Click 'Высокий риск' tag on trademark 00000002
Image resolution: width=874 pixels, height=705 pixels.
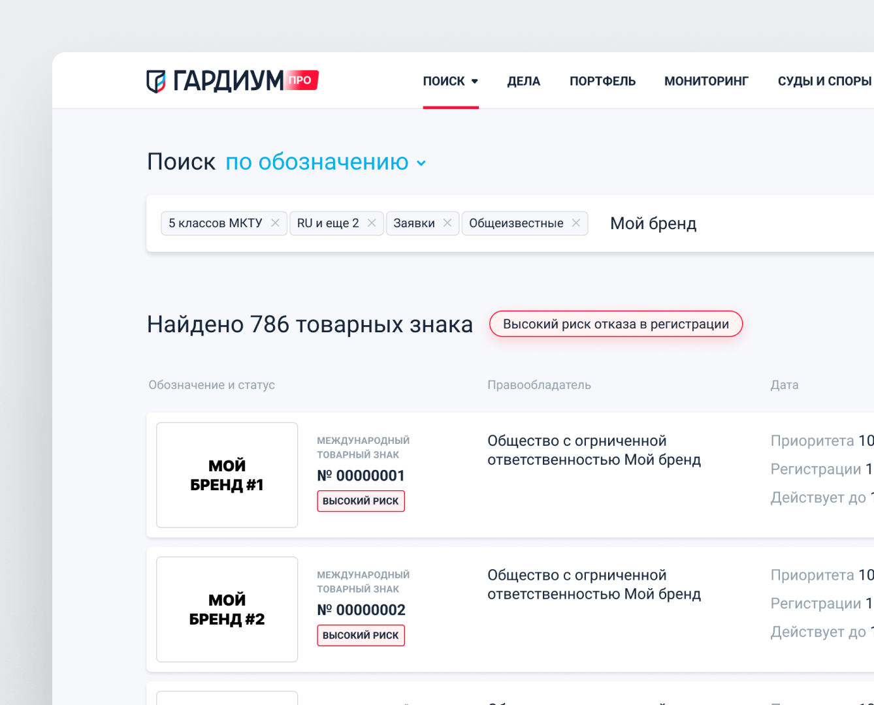(361, 636)
